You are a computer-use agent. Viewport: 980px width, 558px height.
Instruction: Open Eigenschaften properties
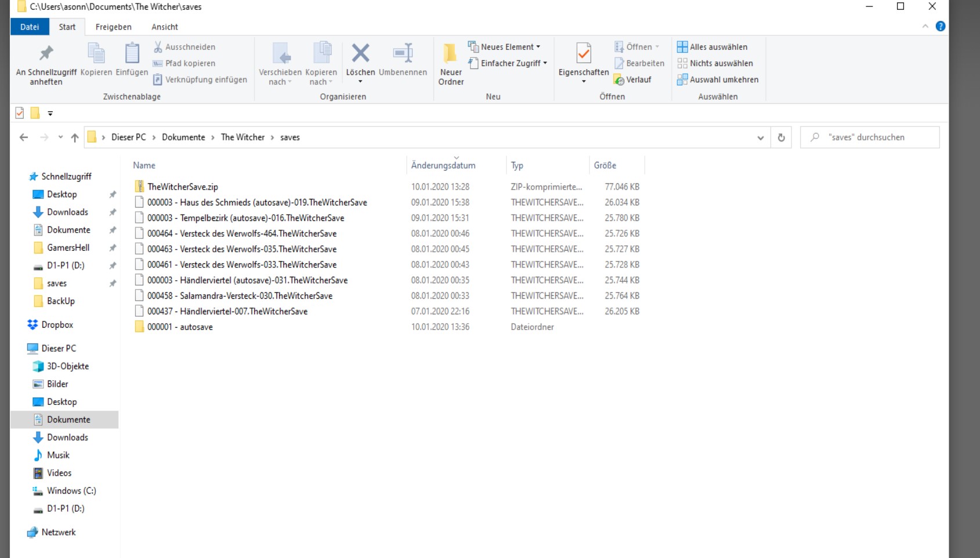pos(584,64)
